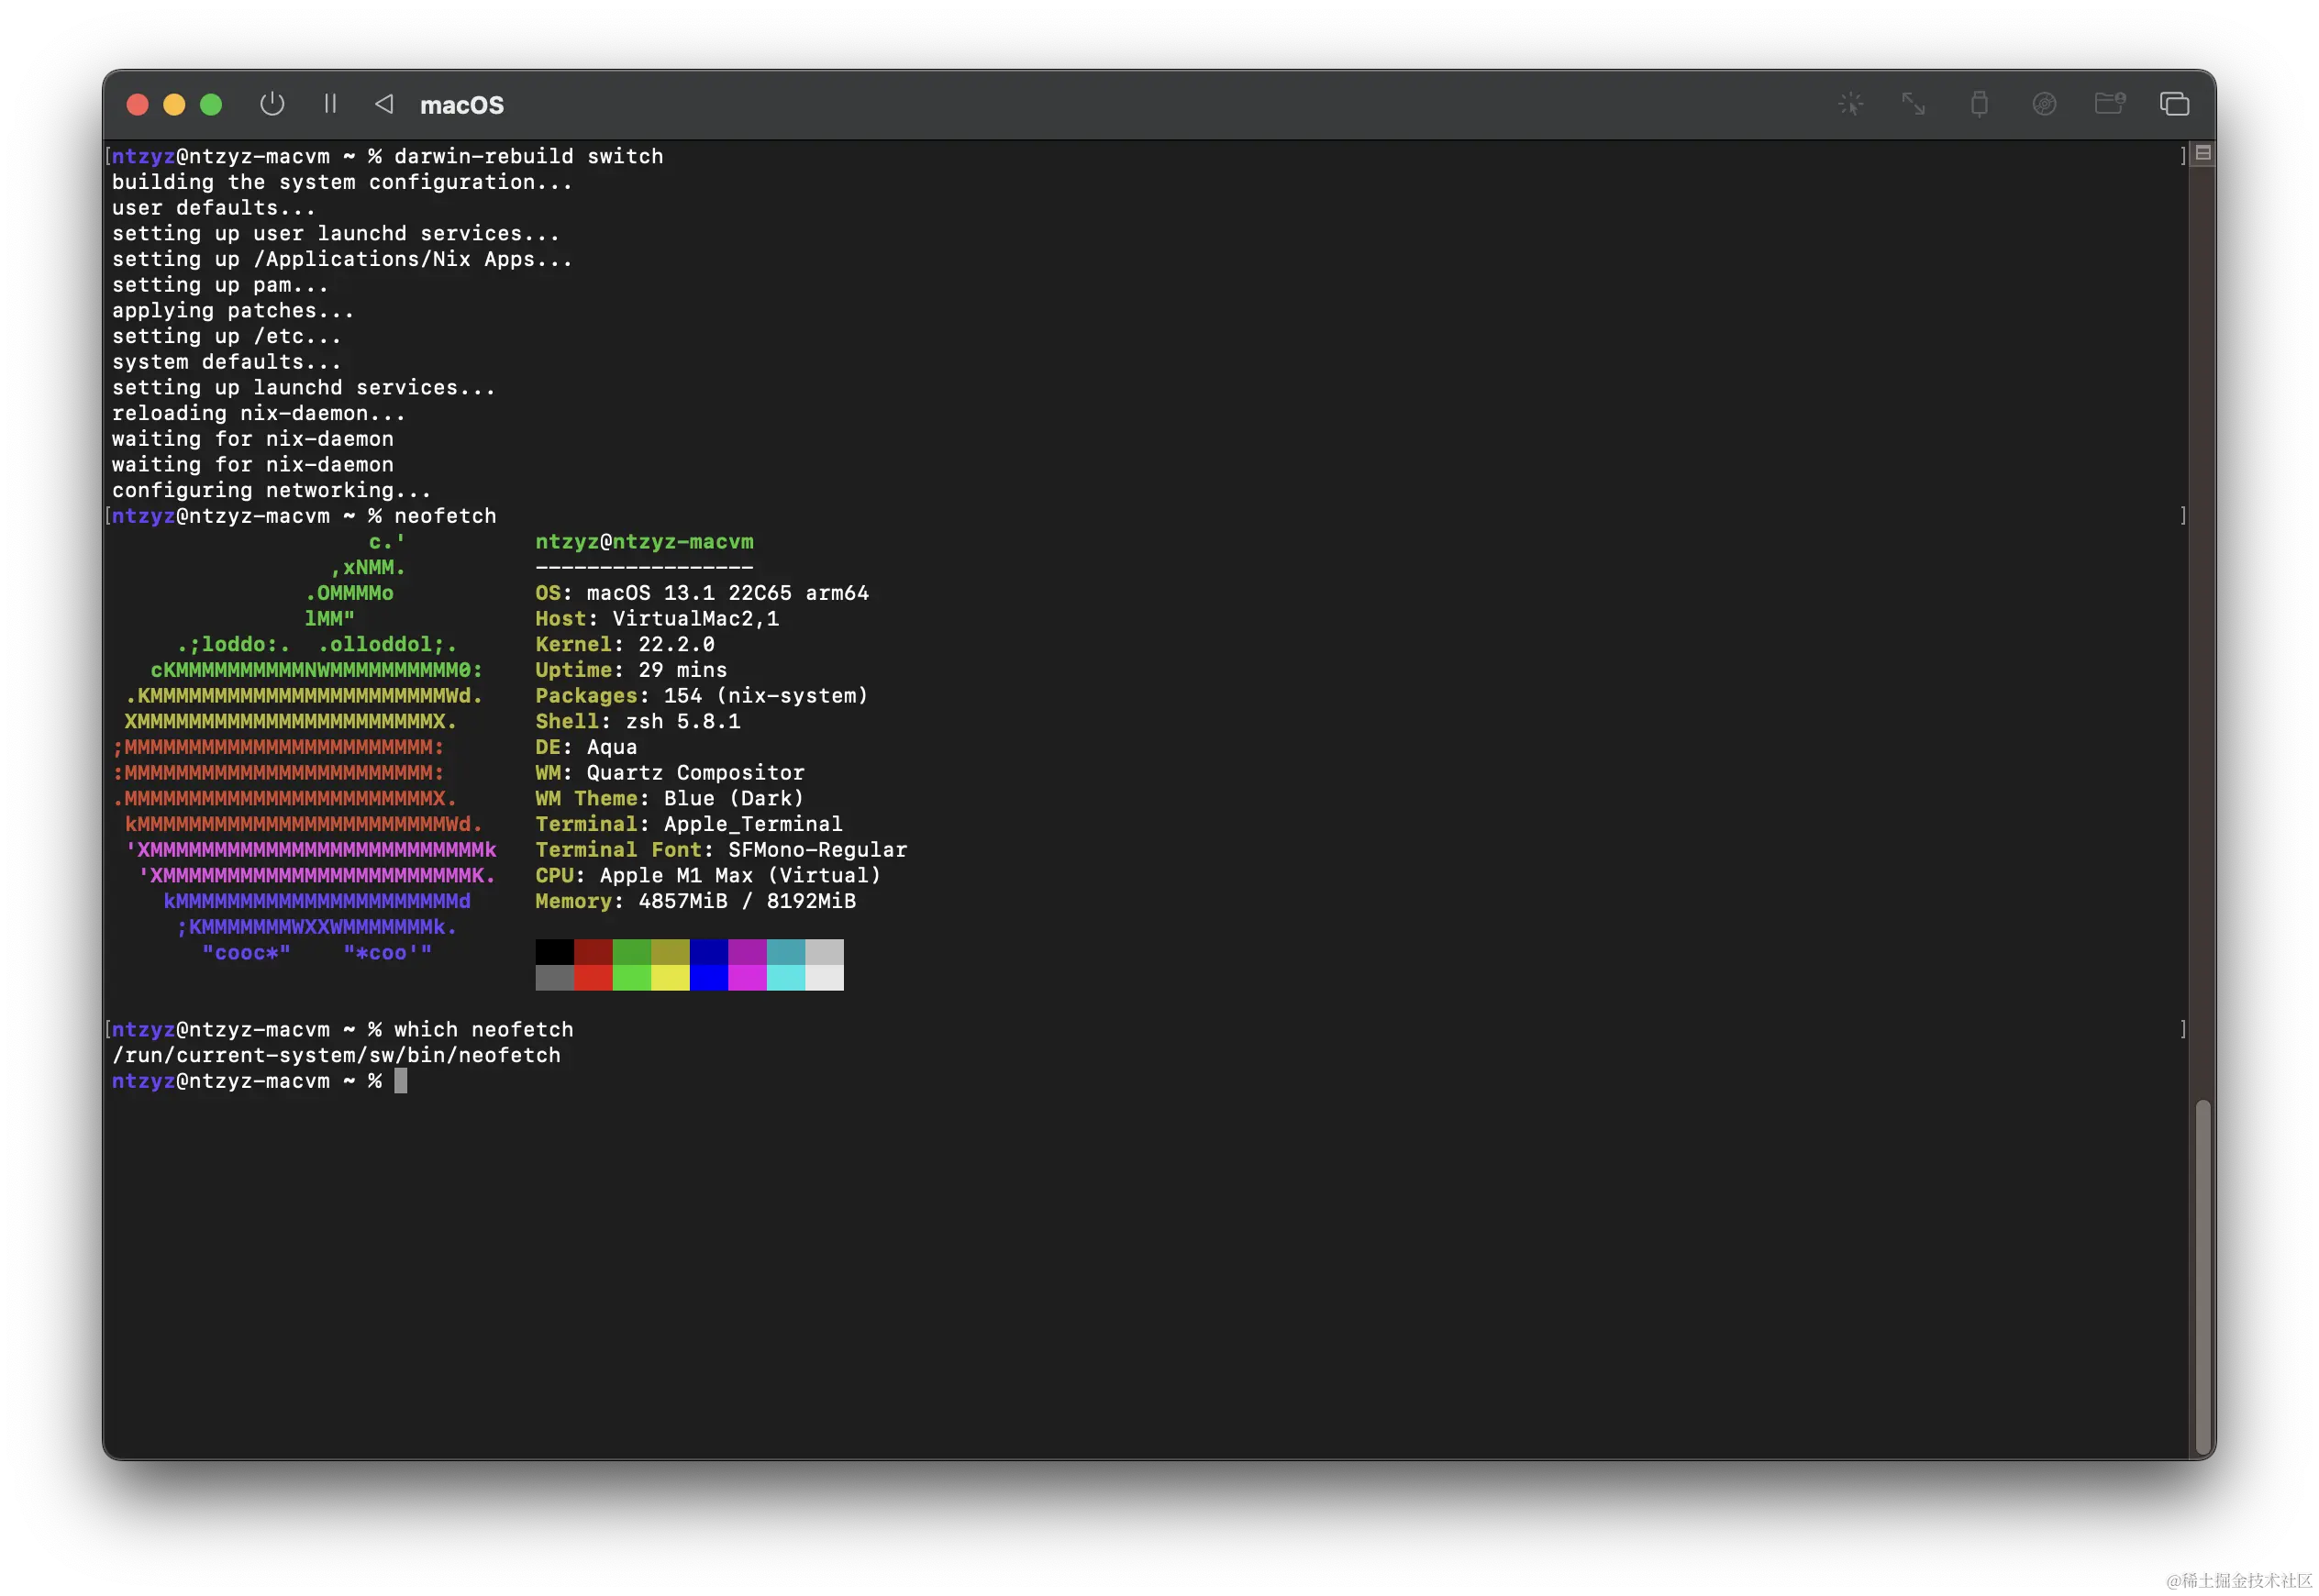Click the blinking cursor at the prompt
The width and height of the screenshot is (2319, 1596).
[x=403, y=1081]
